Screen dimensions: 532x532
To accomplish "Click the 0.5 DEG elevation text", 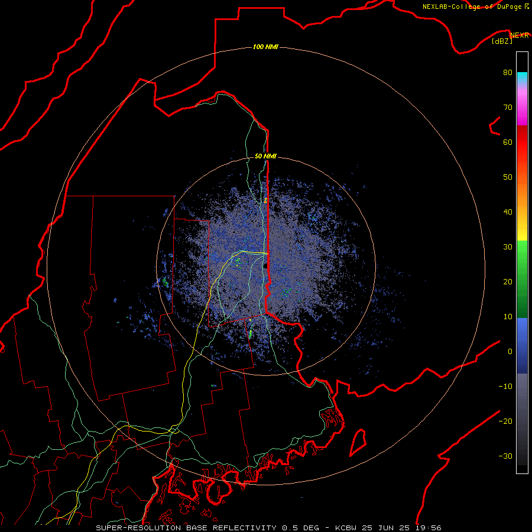I will (301, 528).
